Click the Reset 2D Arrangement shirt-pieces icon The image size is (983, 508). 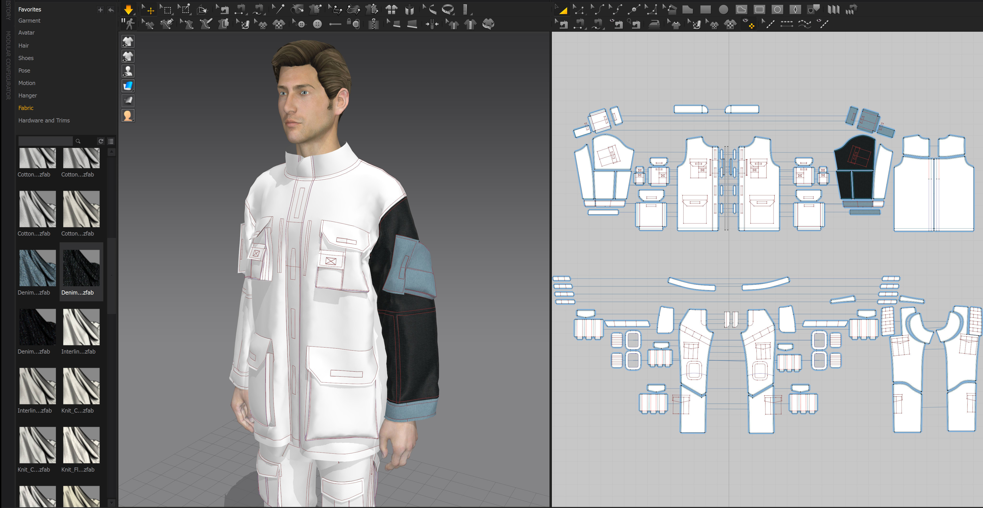391,10
